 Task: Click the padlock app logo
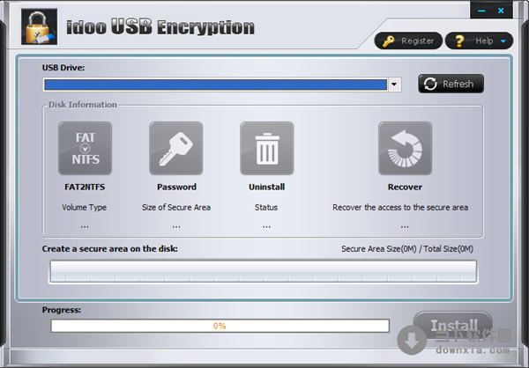[39, 27]
